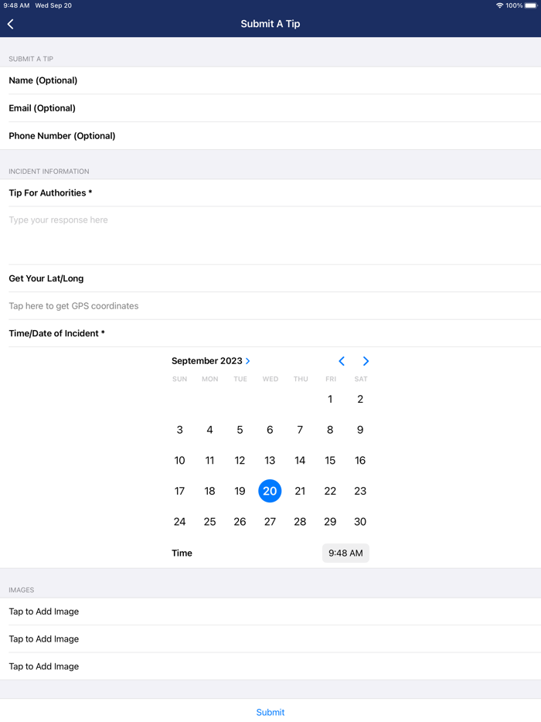The height and width of the screenshot is (722, 541).
Task: Tap the 'Type your response here' text area
Action: pos(270,235)
